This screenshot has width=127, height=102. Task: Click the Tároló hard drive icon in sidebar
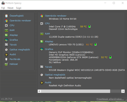pos(6,45)
